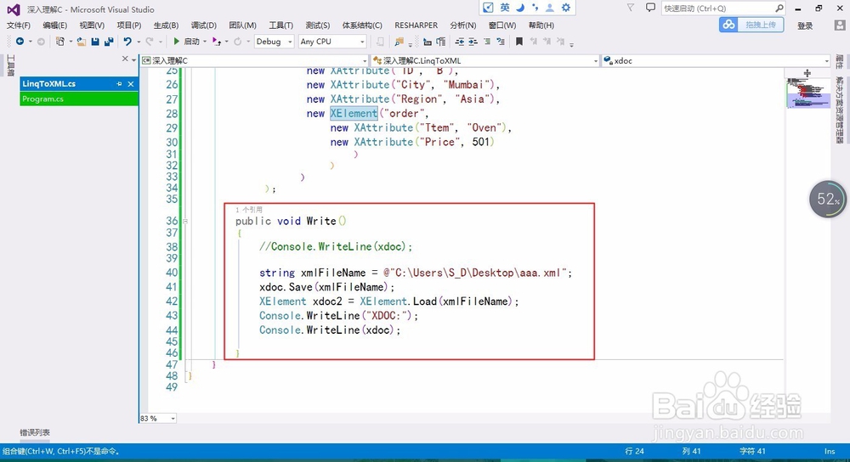Image resolution: width=850 pixels, height=462 pixels.
Task: Click the Open File folder icon
Action: pyautogui.click(x=82, y=41)
